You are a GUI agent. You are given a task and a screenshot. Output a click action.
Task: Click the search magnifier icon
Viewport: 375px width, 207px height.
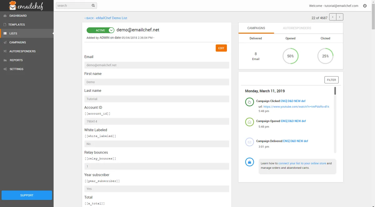pyautogui.click(x=93, y=6)
